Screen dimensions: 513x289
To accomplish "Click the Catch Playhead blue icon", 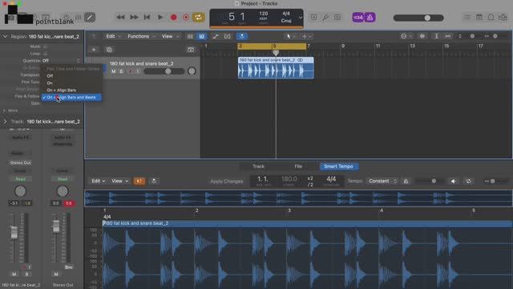I will coord(242,36).
